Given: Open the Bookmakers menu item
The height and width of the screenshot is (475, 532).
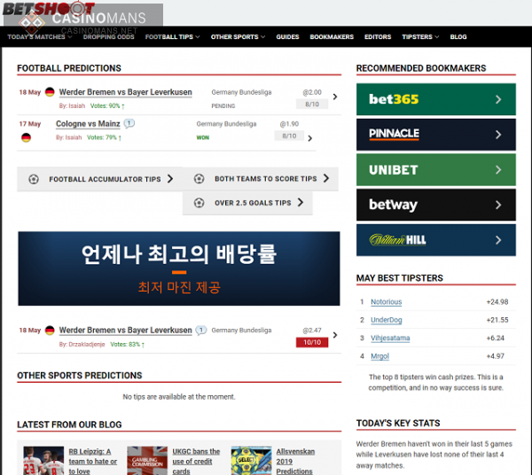Looking at the screenshot, I should click(x=332, y=36).
